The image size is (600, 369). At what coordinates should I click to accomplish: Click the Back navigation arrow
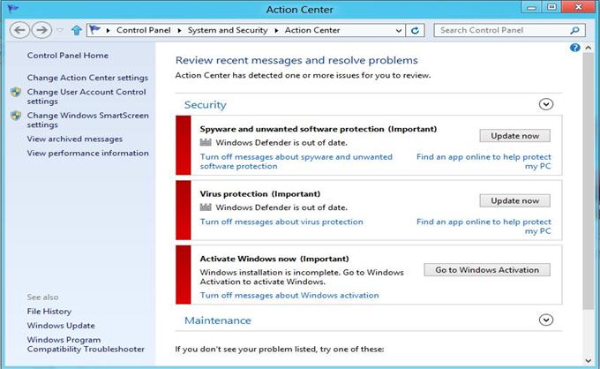pyautogui.click(x=19, y=30)
